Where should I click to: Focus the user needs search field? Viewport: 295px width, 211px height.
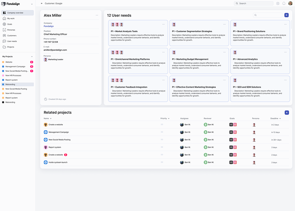(268, 15)
